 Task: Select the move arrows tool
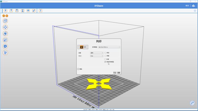pyautogui.click(x=5, y=27)
